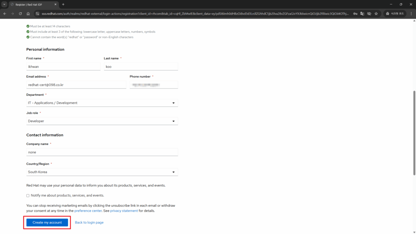Open the Chrome three-dot menu
This screenshot has height=234, width=416.
point(411,13)
